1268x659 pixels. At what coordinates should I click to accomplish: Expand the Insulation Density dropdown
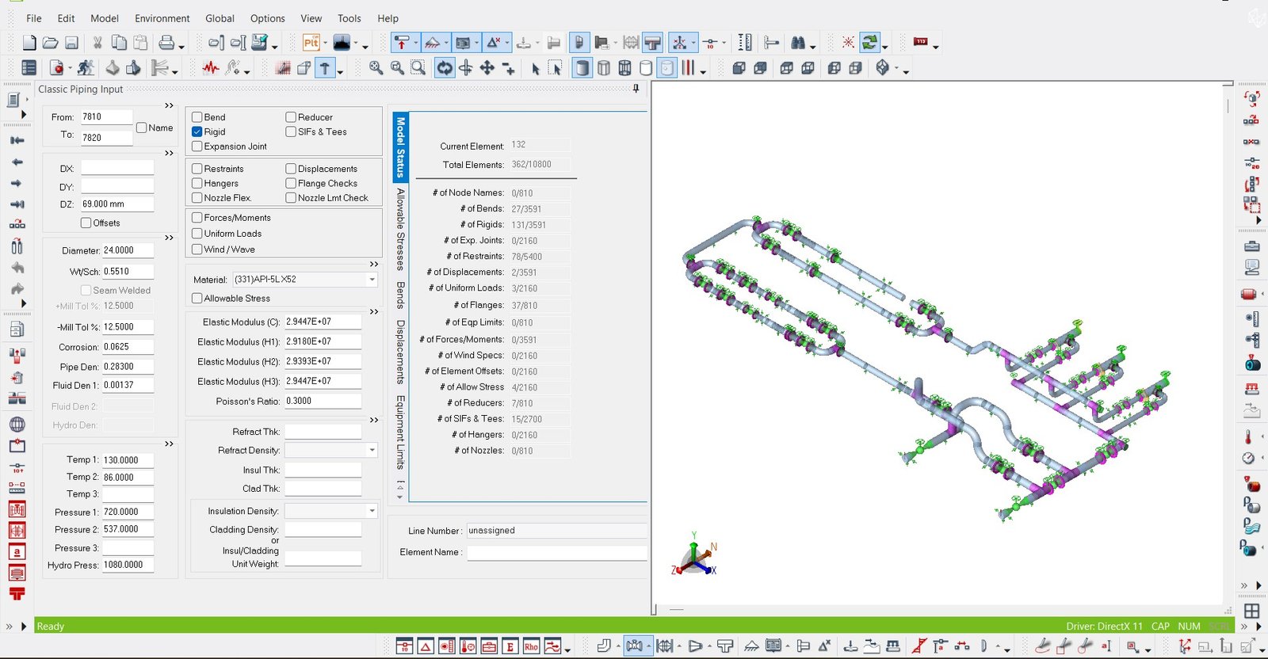[x=372, y=511]
